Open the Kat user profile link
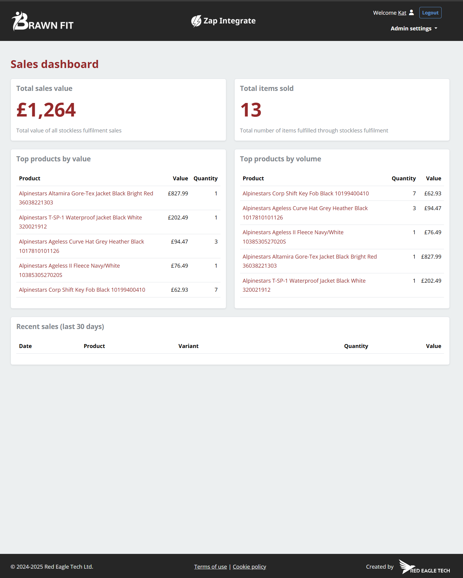 402,13
